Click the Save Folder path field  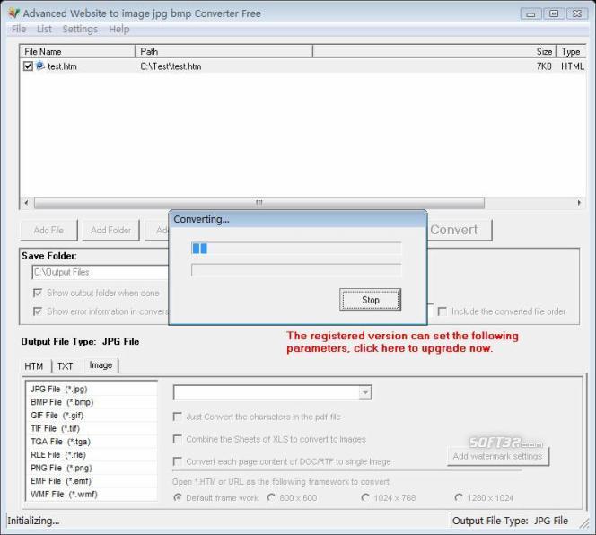(x=101, y=272)
